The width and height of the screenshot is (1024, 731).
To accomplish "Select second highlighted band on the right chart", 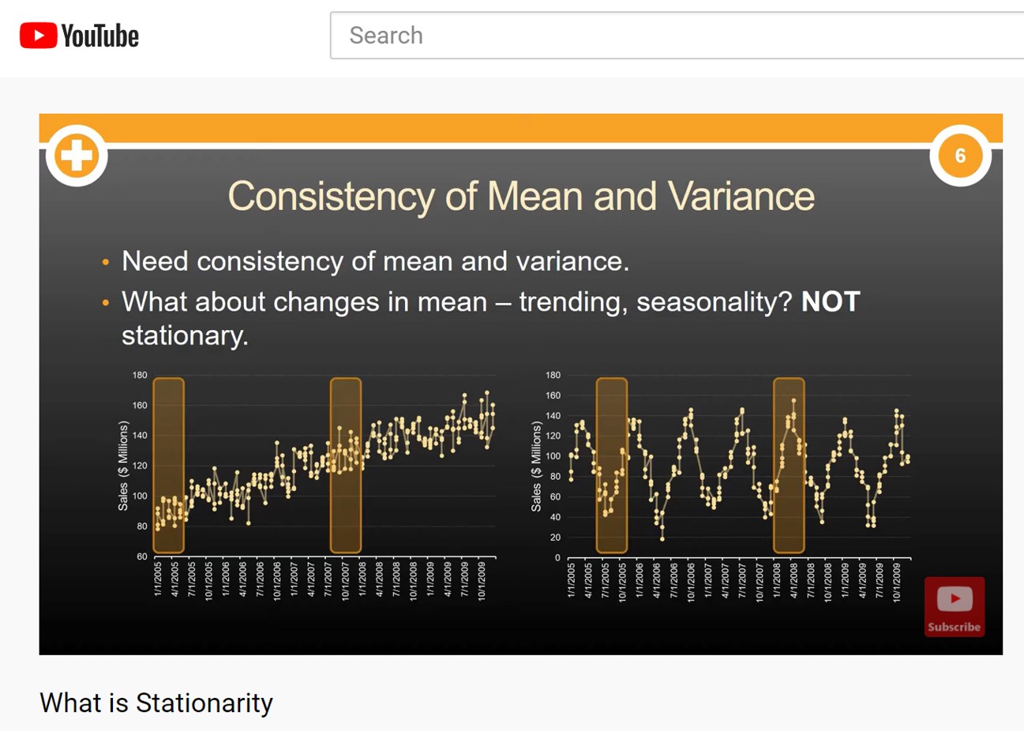I will click(x=789, y=465).
